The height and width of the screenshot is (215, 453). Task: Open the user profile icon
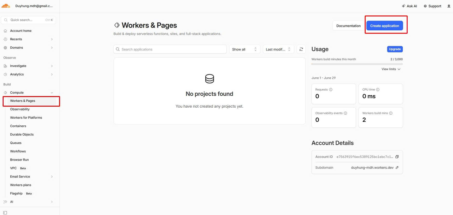point(449,6)
